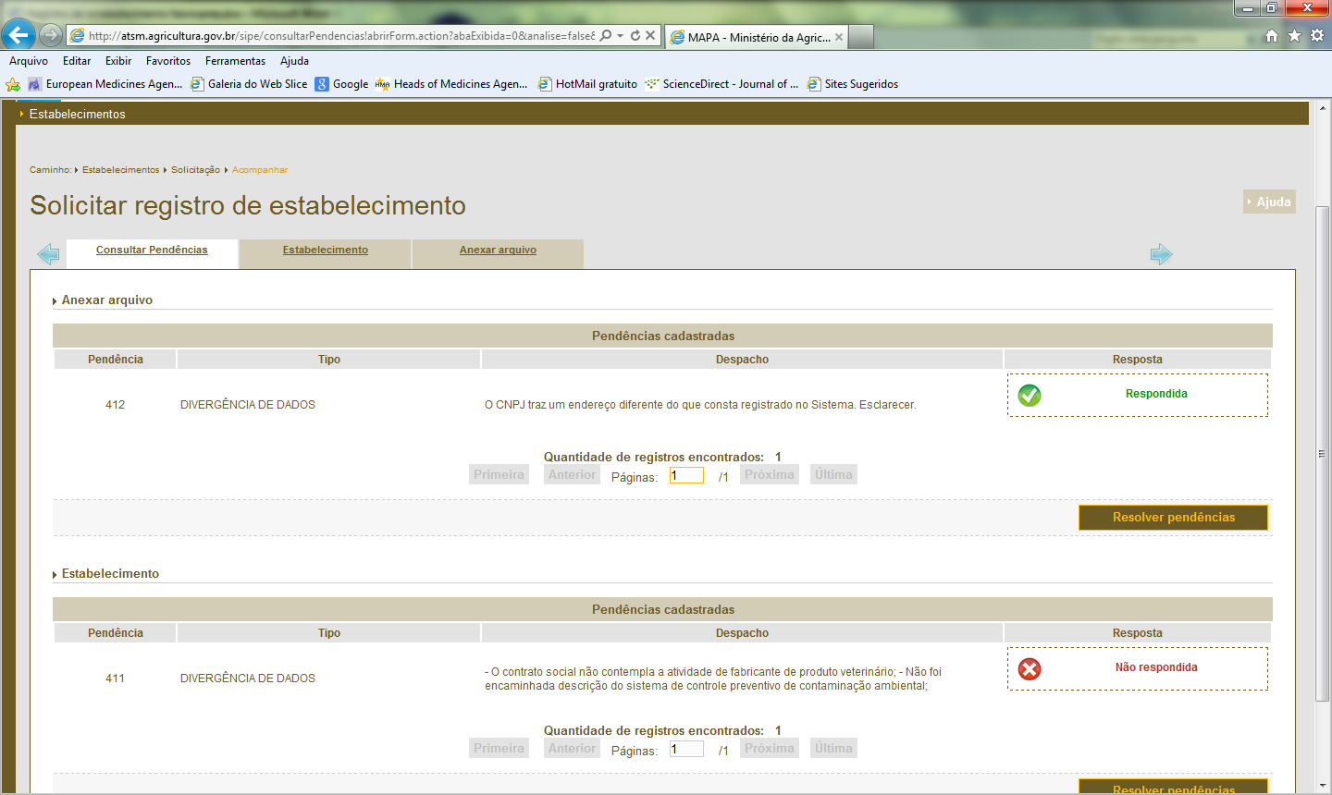Open the Ajuda menu in the menu bar
1332x795 pixels.
294,61
